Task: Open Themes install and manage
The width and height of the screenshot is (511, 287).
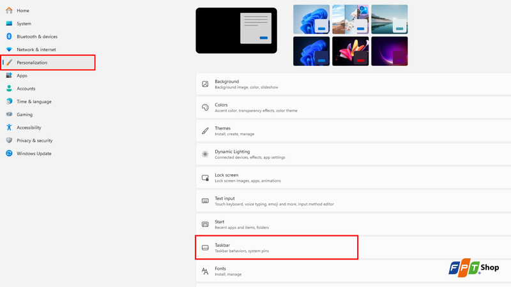Action: [353, 131]
